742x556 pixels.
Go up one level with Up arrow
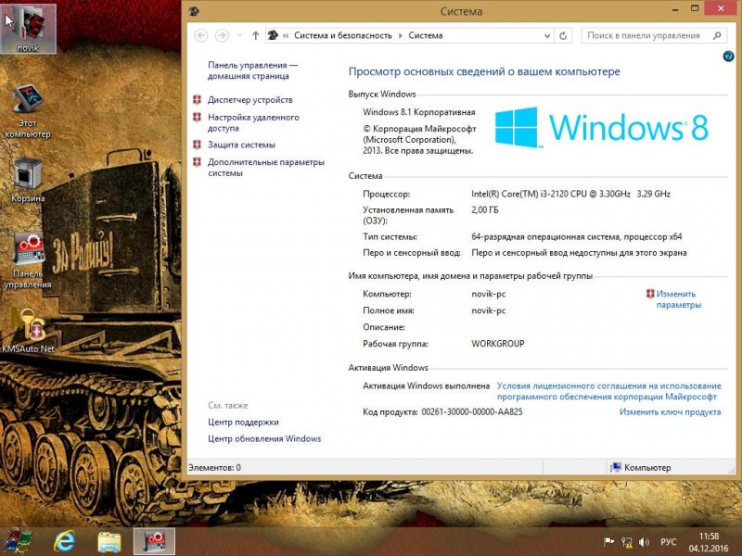point(256,35)
